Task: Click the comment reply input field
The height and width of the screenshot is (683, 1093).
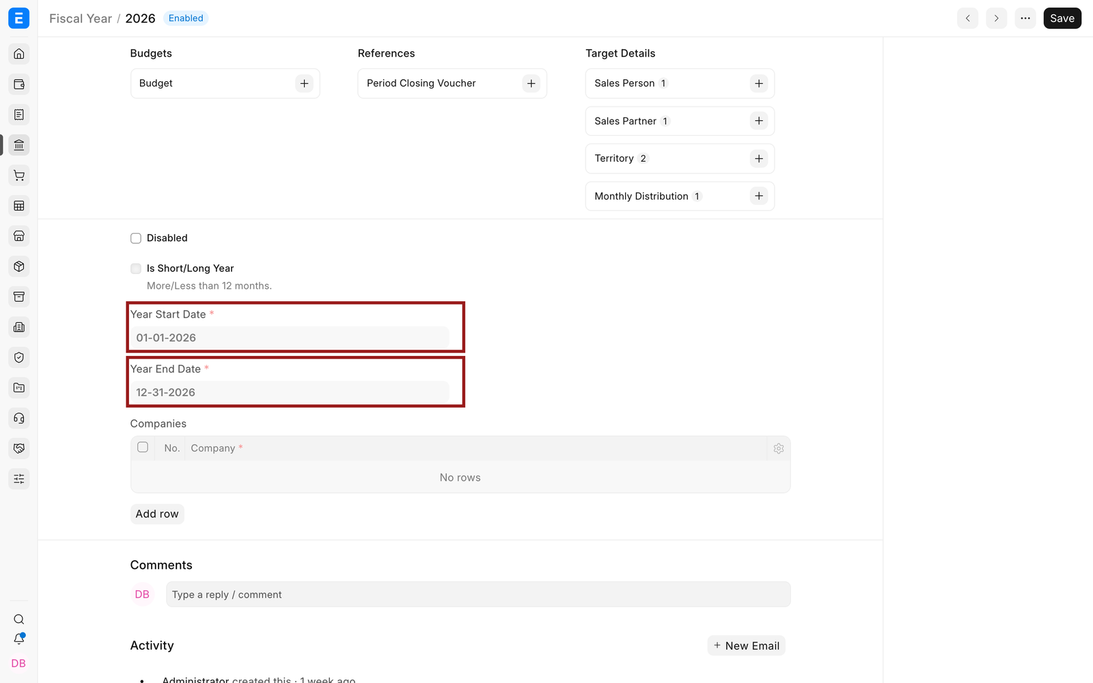Action: (x=478, y=594)
